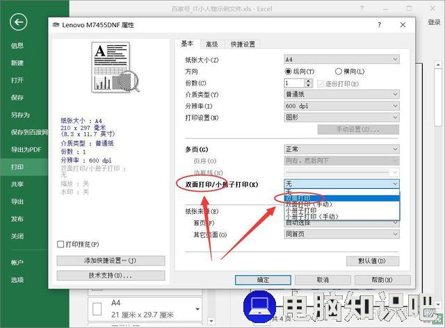The image size is (445, 328).
Task: Select 保存到百度网 in Excel backstage menu
Action: pyautogui.click(x=29, y=132)
